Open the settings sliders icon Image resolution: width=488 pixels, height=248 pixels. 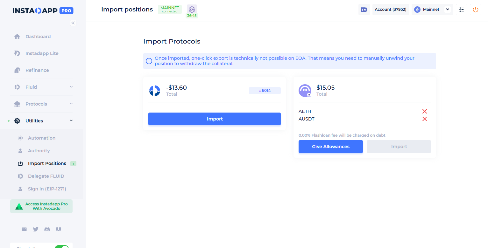coord(461,10)
